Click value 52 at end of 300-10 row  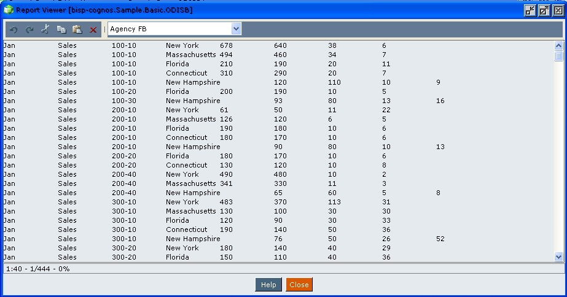pos(440,239)
